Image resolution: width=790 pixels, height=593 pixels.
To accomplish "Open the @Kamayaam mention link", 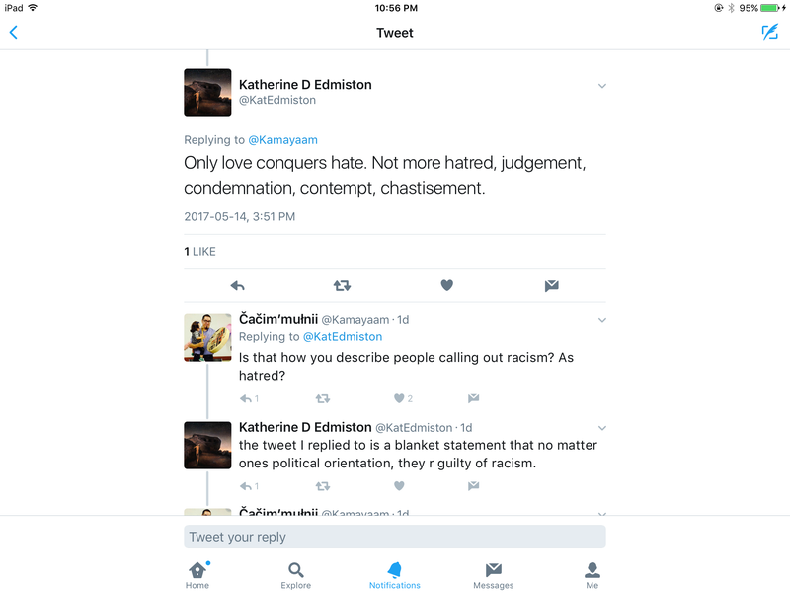I will [283, 140].
